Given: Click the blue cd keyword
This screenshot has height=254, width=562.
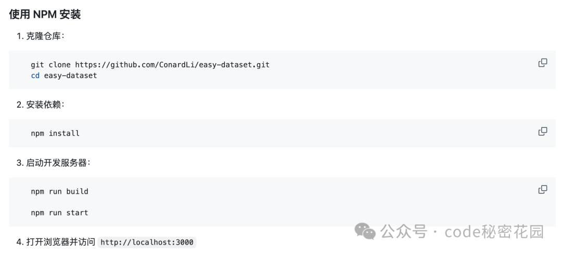Looking at the screenshot, I should pyautogui.click(x=35, y=76).
